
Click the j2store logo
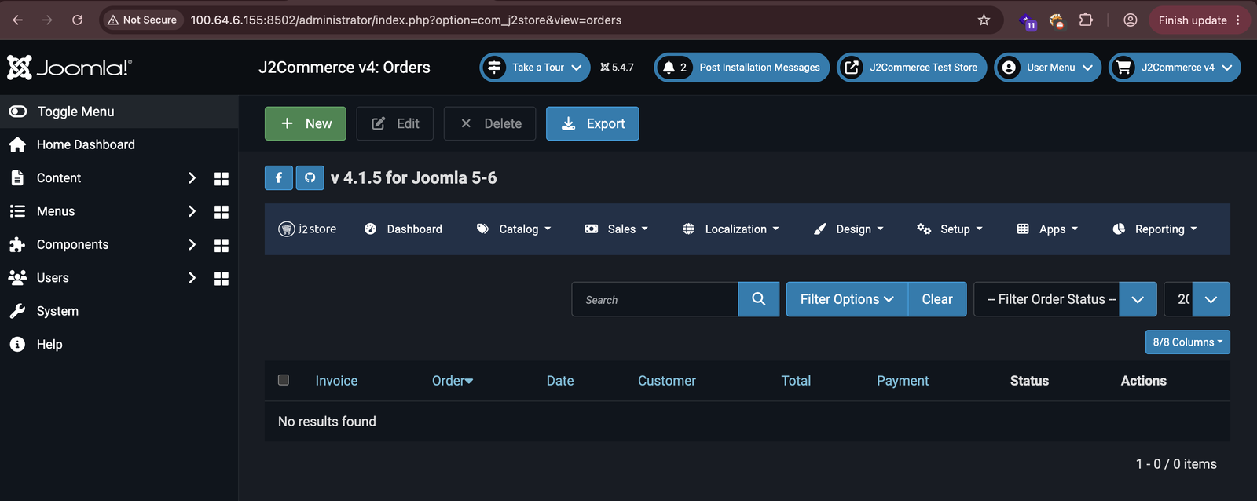(308, 229)
